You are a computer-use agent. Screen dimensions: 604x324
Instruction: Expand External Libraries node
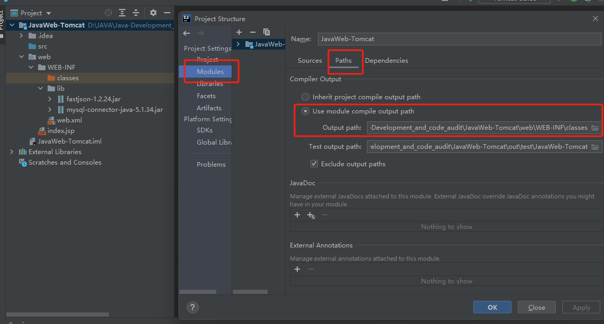(x=12, y=152)
